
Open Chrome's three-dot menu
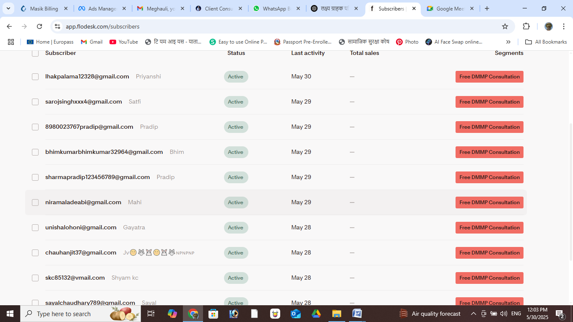click(x=564, y=26)
